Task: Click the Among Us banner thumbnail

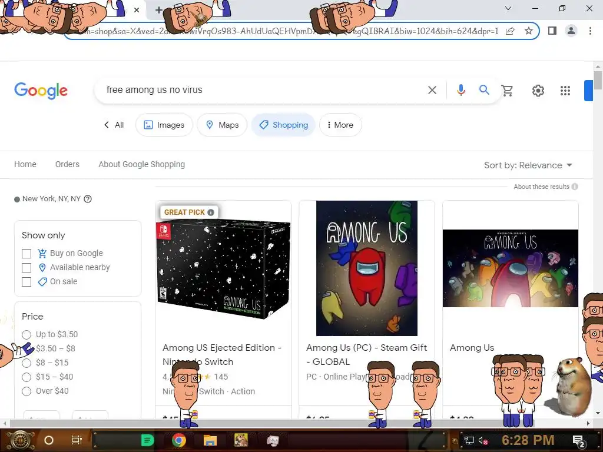Action: pyautogui.click(x=511, y=268)
